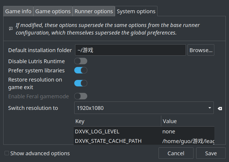Image resolution: width=229 pixels, height=162 pixels.
Task: Select the System options tab
Action: click(136, 11)
